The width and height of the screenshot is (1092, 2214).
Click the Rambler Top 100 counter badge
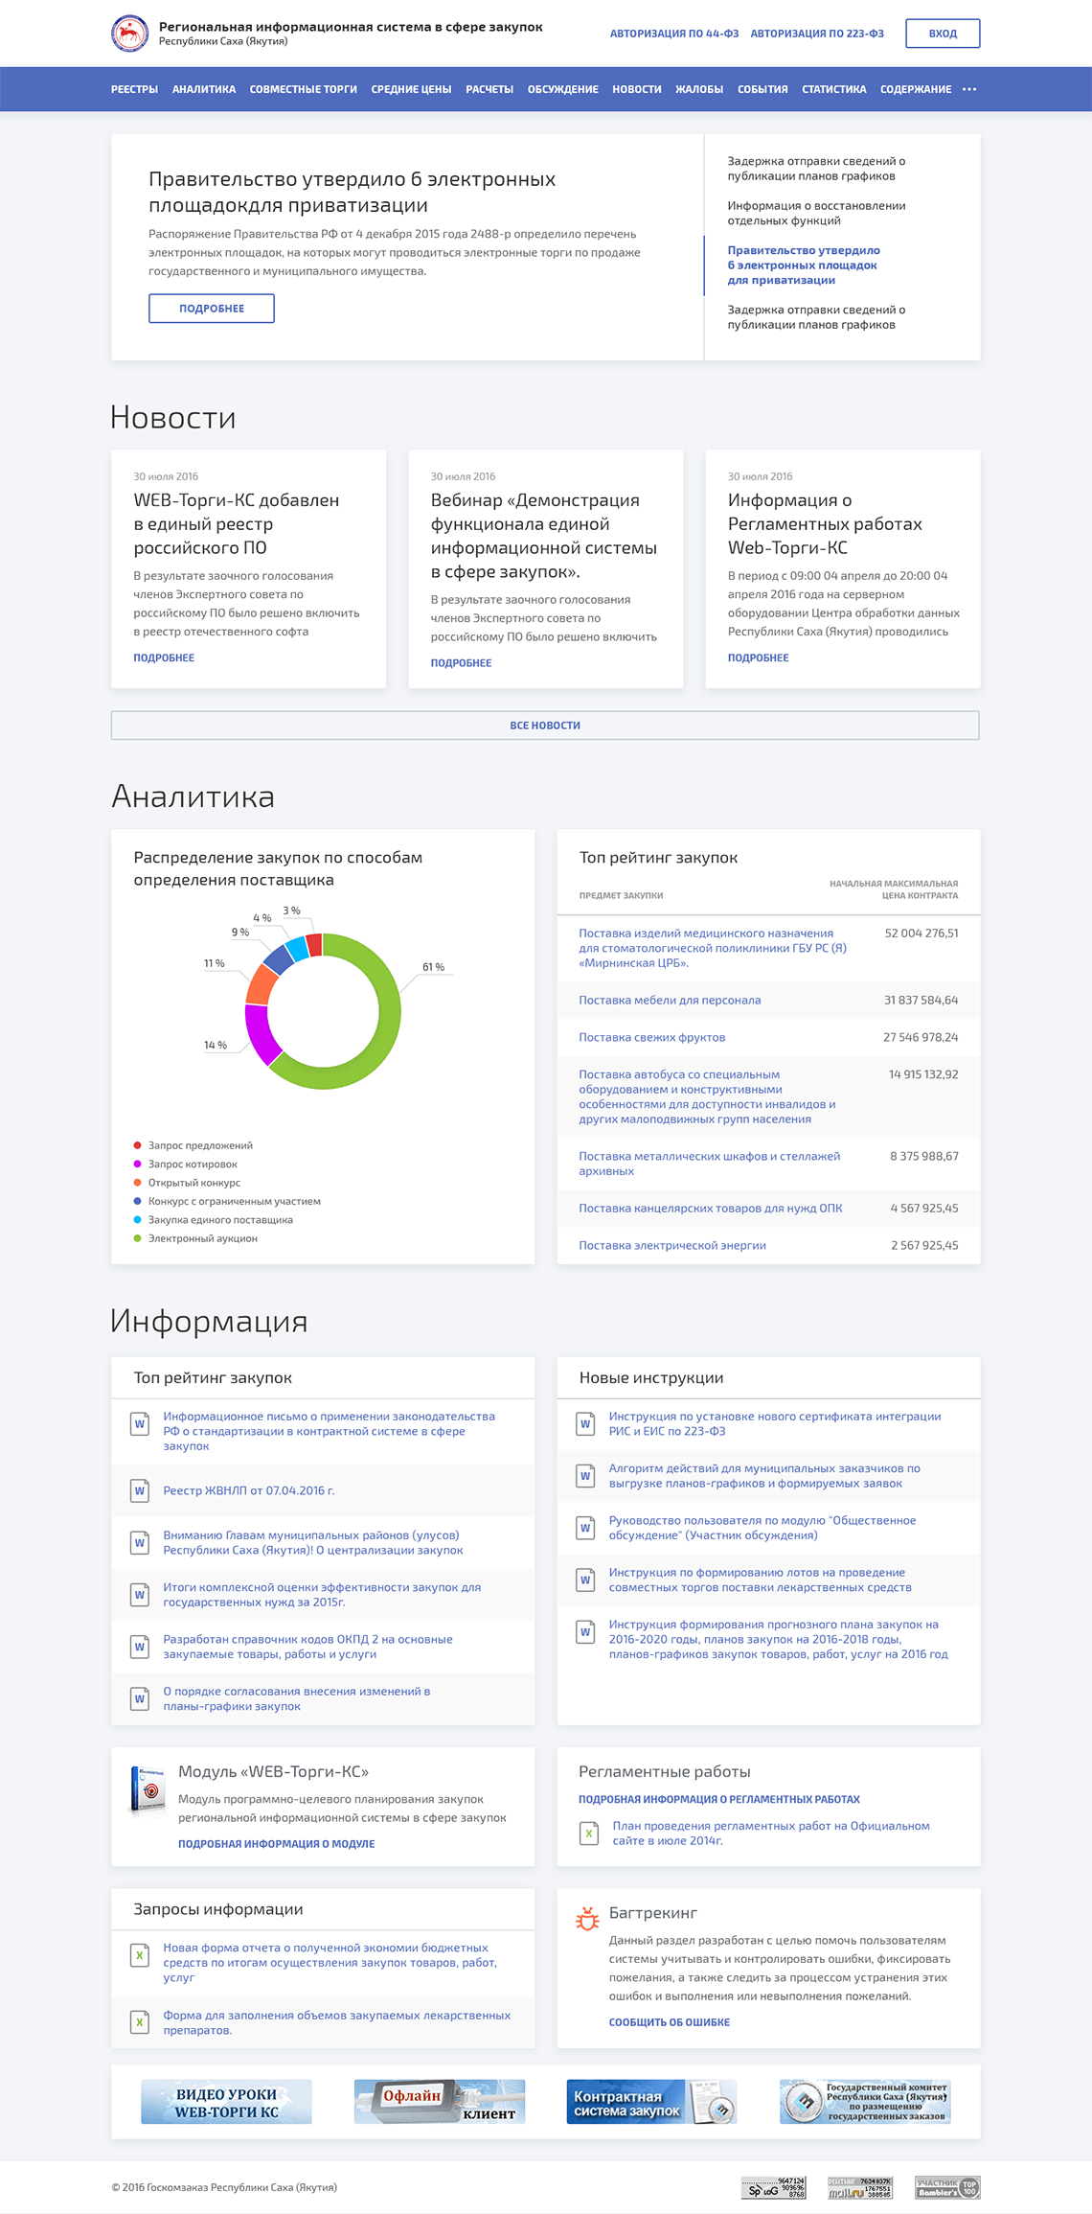point(946,2187)
